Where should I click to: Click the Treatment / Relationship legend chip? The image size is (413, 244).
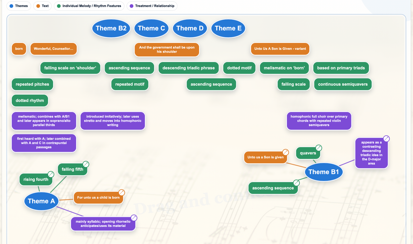pos(152,6)
